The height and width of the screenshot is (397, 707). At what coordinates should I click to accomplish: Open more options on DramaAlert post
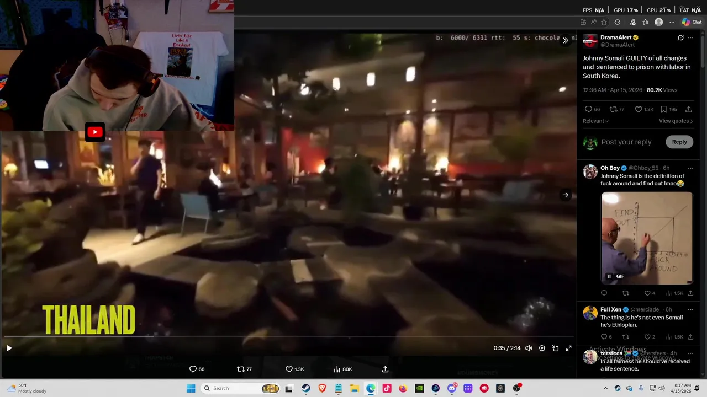(x=690, y=37)
